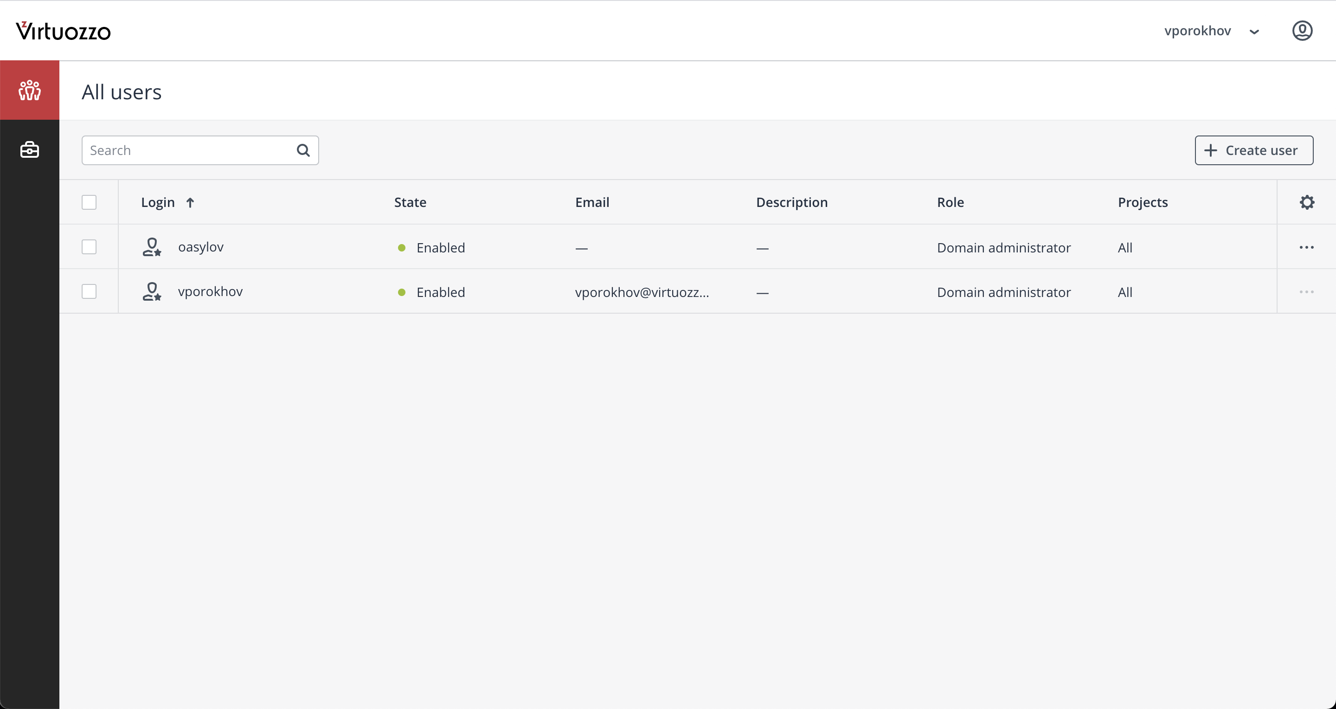1336x709 pixels.
Task: Select the oasylov row checkbox
Action: tap(89, 247)
